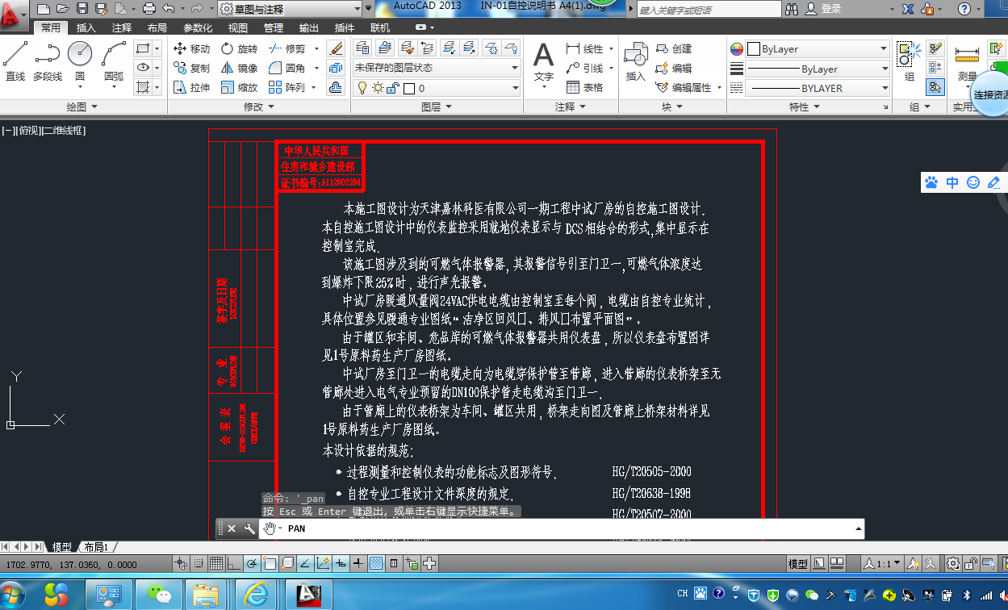This screenshot has height=610, width=1008.
Task: Expand the 修改 panel
Action: pyautogui.click(x=259, y=107)
